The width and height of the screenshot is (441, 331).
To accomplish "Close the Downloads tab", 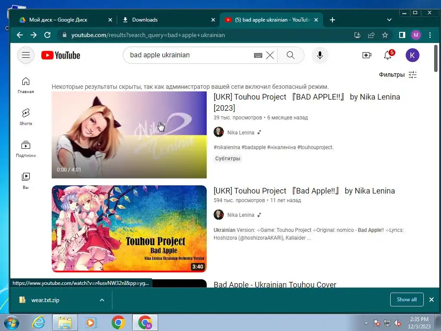I will click(x=213, y=20).
